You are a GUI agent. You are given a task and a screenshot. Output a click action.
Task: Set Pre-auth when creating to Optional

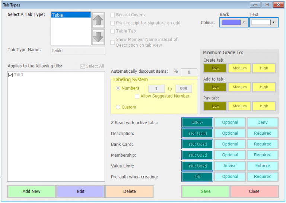coord(230,177)
